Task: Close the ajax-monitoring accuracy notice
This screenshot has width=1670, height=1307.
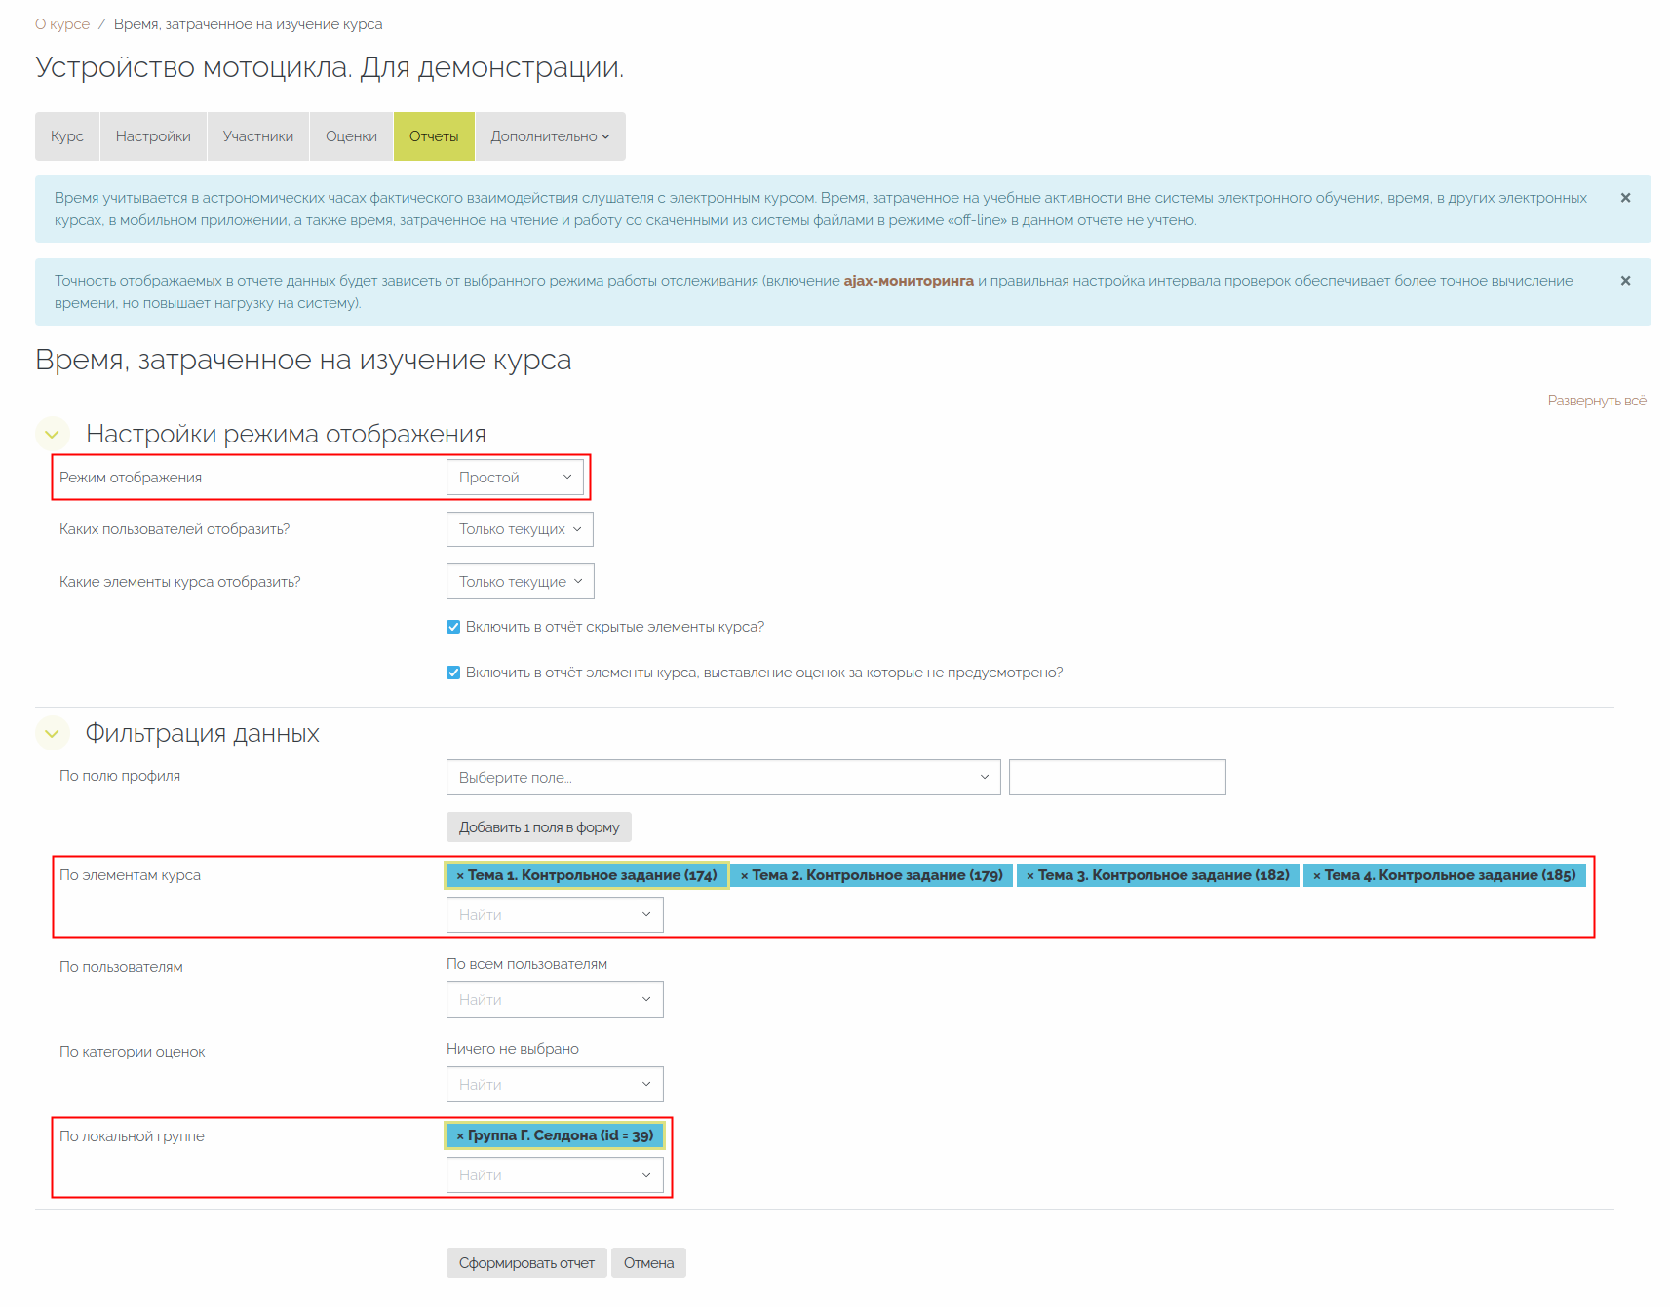Action: pyautogui.click(x=1625, y=281)
